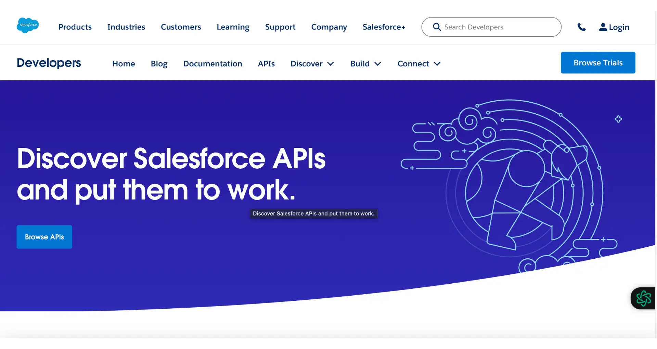This screenshot has width=657, height=349.
Task: Click the Salesforce cloud logo
Action: click(x=28, y=25)
